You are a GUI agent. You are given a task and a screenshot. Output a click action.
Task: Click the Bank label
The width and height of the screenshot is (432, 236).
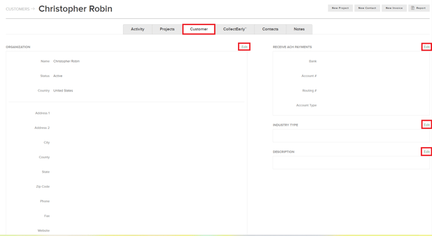pyautogui.click(x=313, y=61)
